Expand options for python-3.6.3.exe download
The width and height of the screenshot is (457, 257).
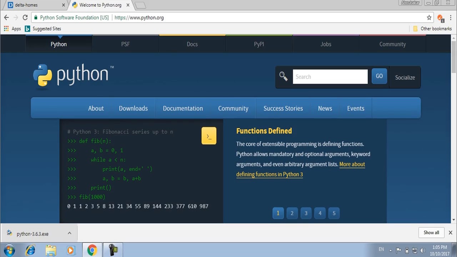pos(70,233)
